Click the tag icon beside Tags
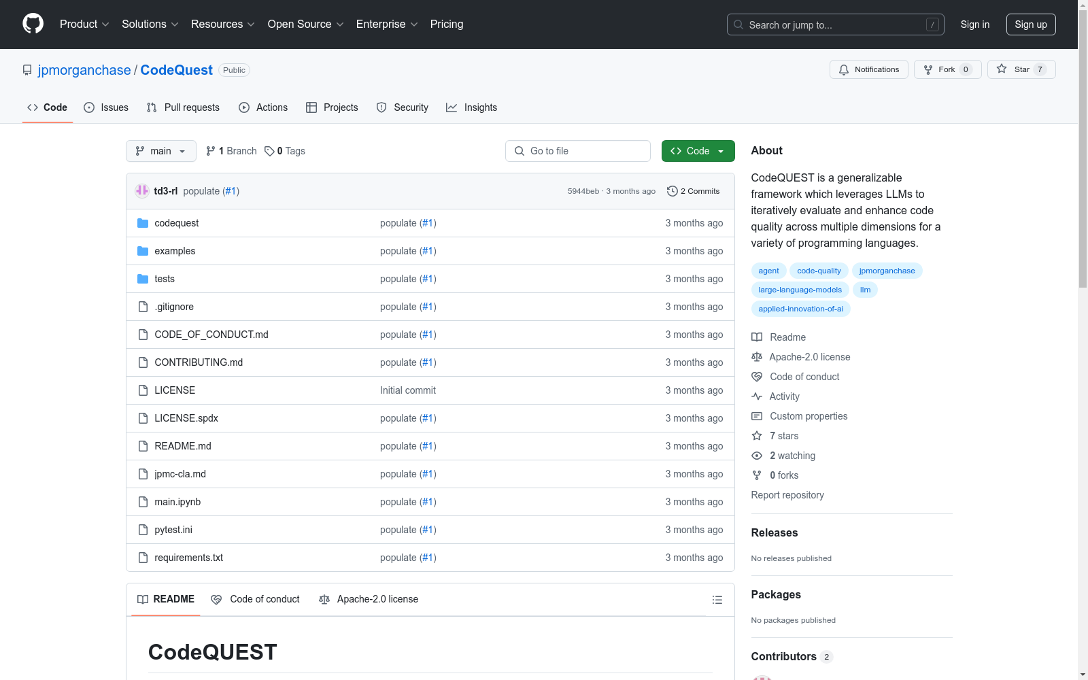 269,151
